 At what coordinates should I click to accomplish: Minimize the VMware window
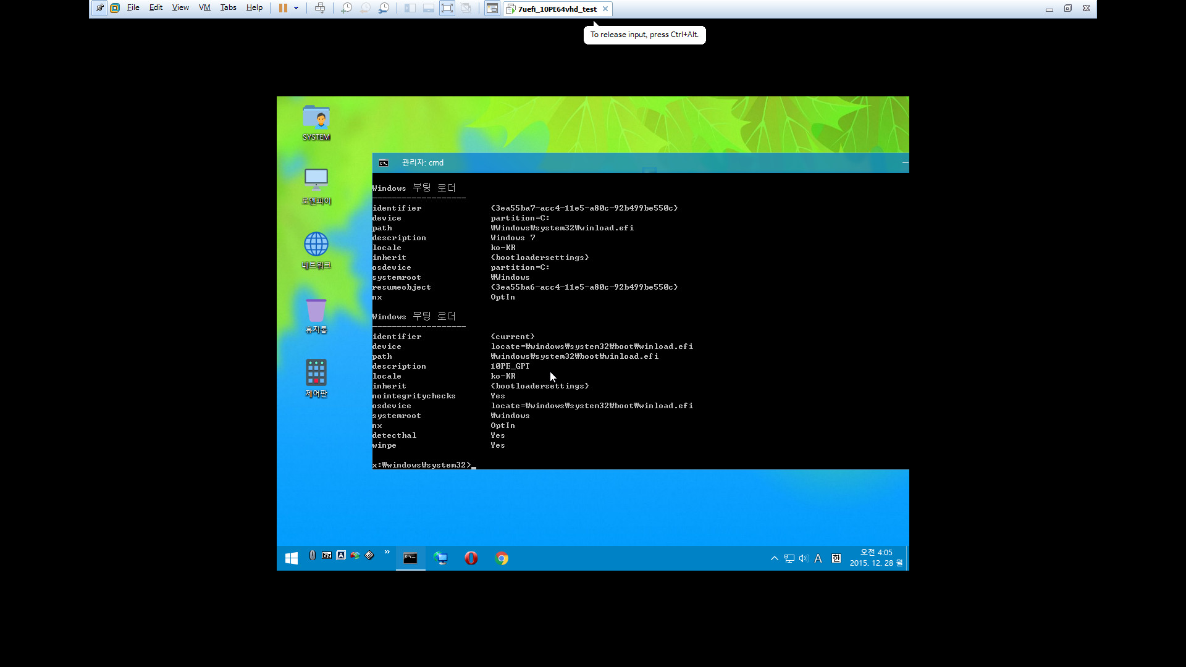pyautogui.click(x=1049, y=9)
